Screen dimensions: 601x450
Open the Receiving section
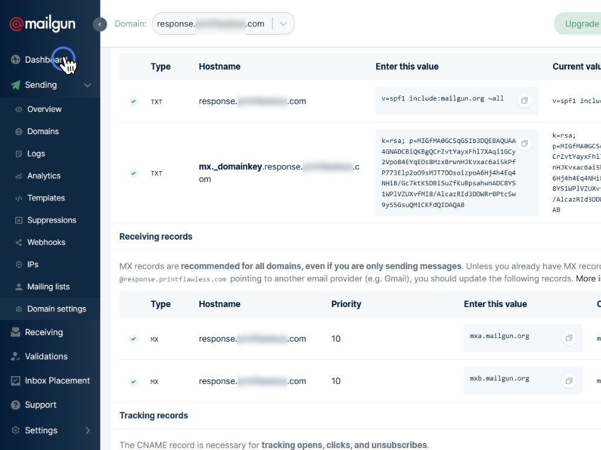point(43,332)
